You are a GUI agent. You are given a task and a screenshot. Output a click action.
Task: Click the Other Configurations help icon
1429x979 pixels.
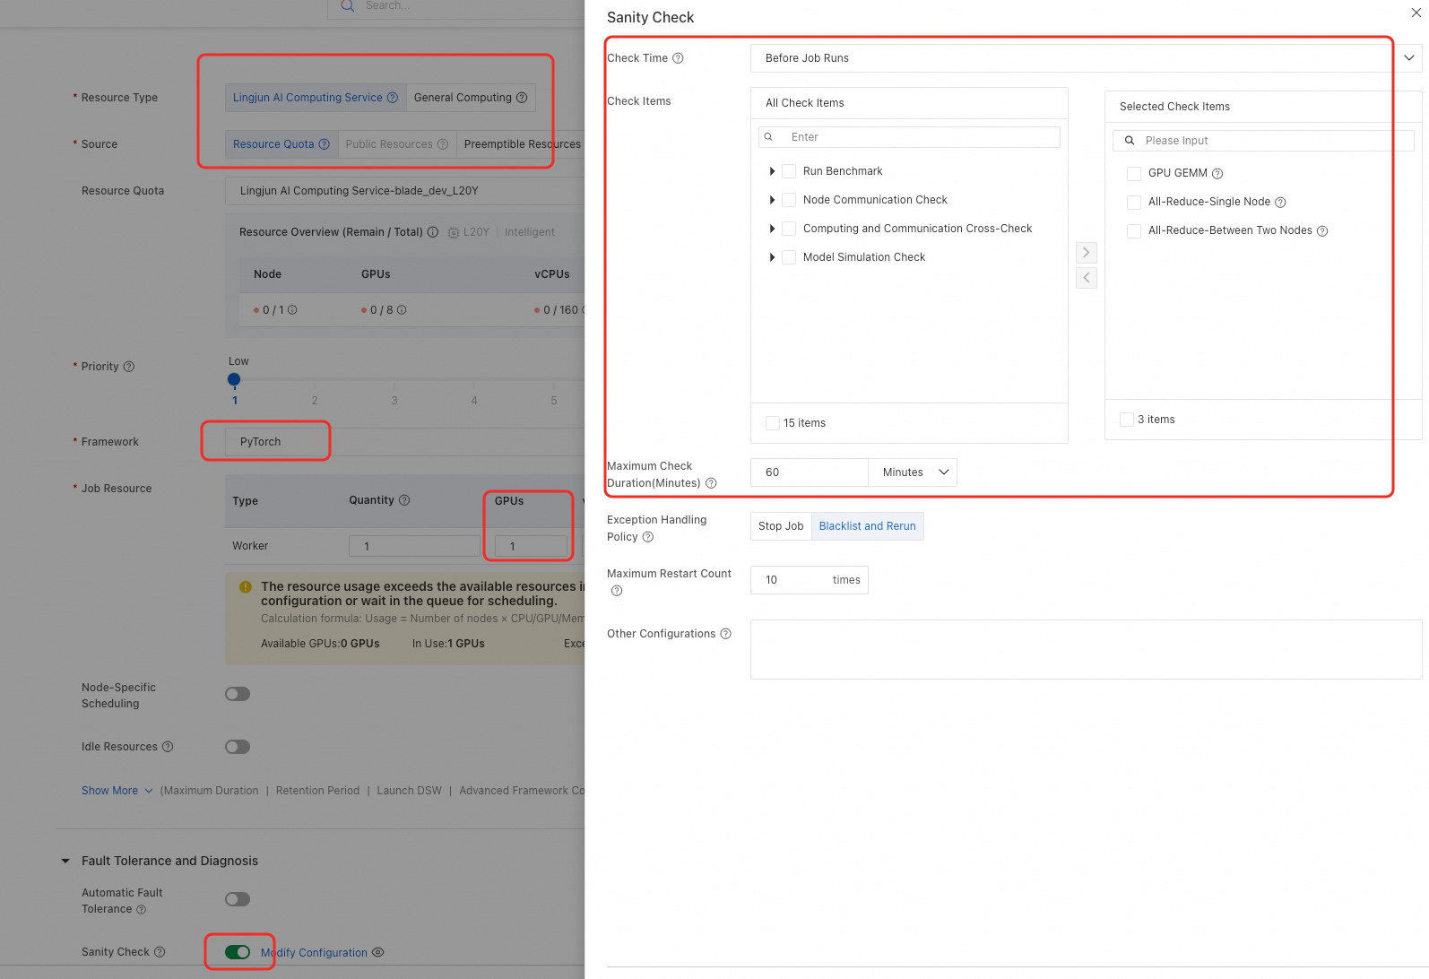(726, 634)
